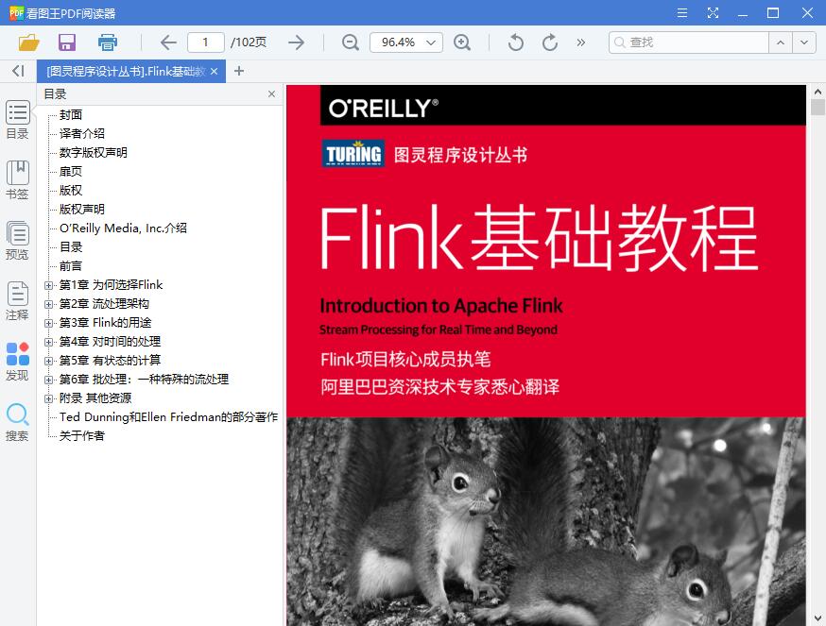
Task: Add a new tab with the plus button
Action: (239, 71)
